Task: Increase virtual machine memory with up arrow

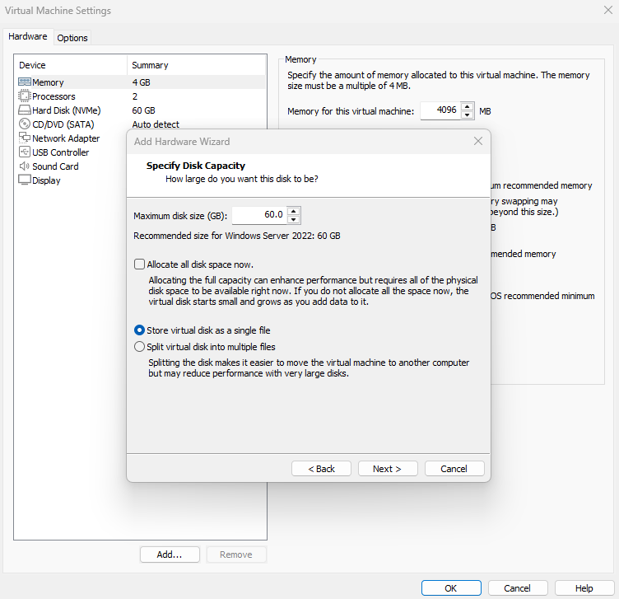Action: coord(468,106)
